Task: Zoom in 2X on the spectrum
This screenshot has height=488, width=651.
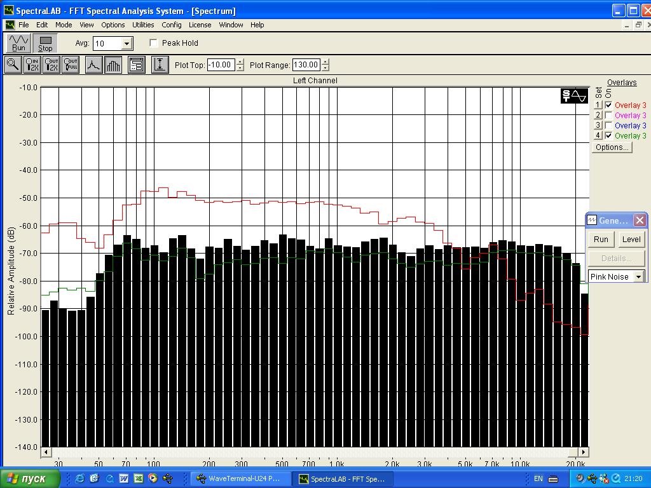Action: pyautogui.click(x=32, y=65)
